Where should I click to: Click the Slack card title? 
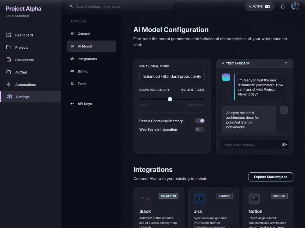point(145,211)
